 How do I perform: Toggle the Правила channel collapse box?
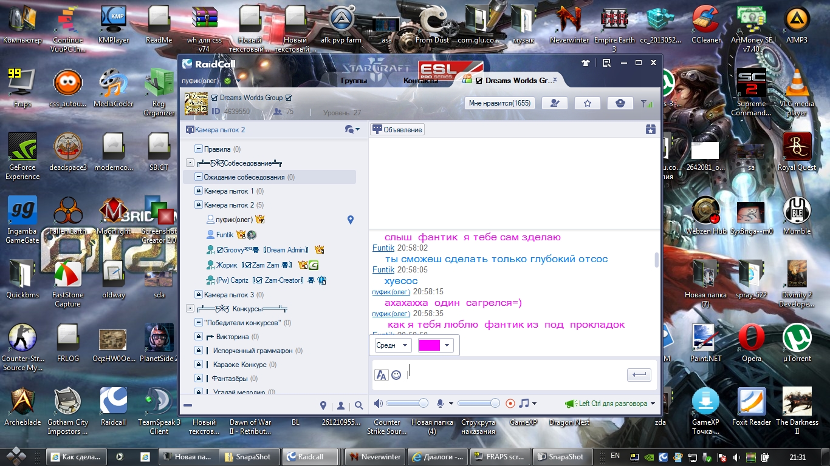click(198, 149)
